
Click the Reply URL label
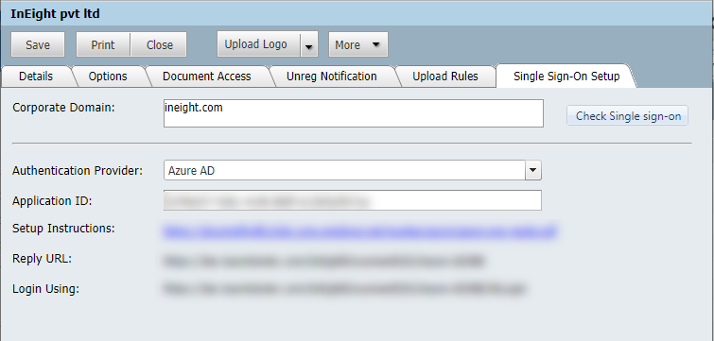click(42, 259)
